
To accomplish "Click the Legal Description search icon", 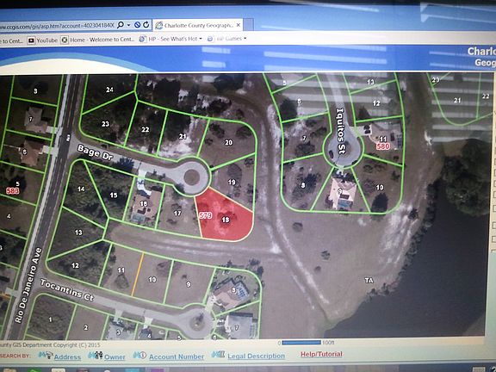I will coord(218,354).
